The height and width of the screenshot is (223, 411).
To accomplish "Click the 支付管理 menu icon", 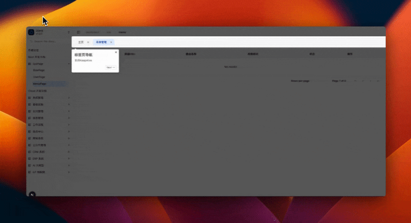I will click(30, 111).
